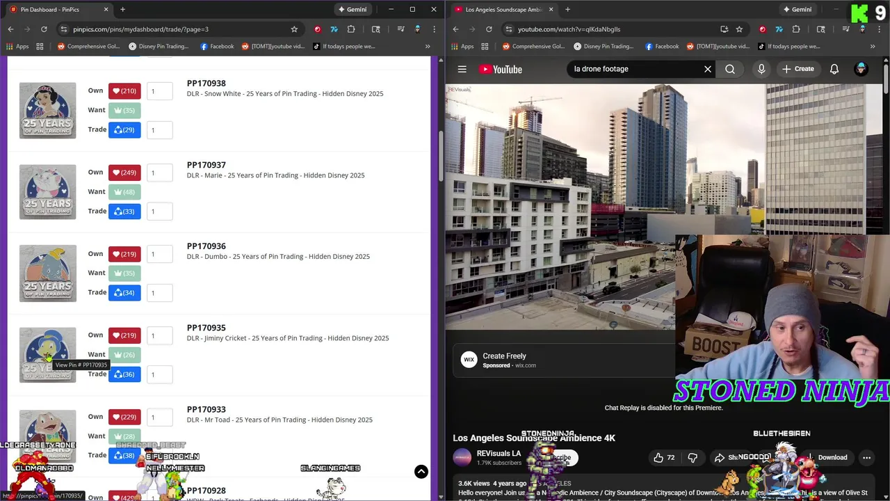Like the video with thumbs up (72)
The image size is (890, 501).
tap(664, 457)
